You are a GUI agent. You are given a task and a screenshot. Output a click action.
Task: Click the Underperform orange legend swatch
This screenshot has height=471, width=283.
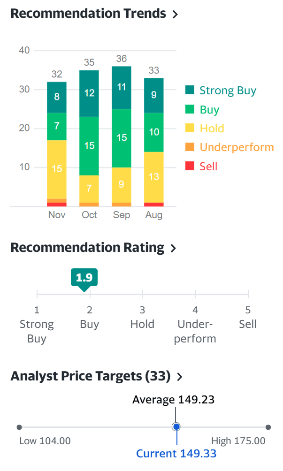pyautogui.click(x=190, y=147)
